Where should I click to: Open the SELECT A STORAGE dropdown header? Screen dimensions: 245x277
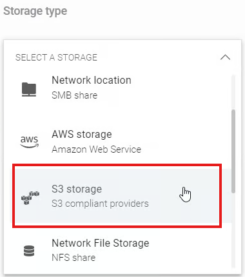click(122, 57)
